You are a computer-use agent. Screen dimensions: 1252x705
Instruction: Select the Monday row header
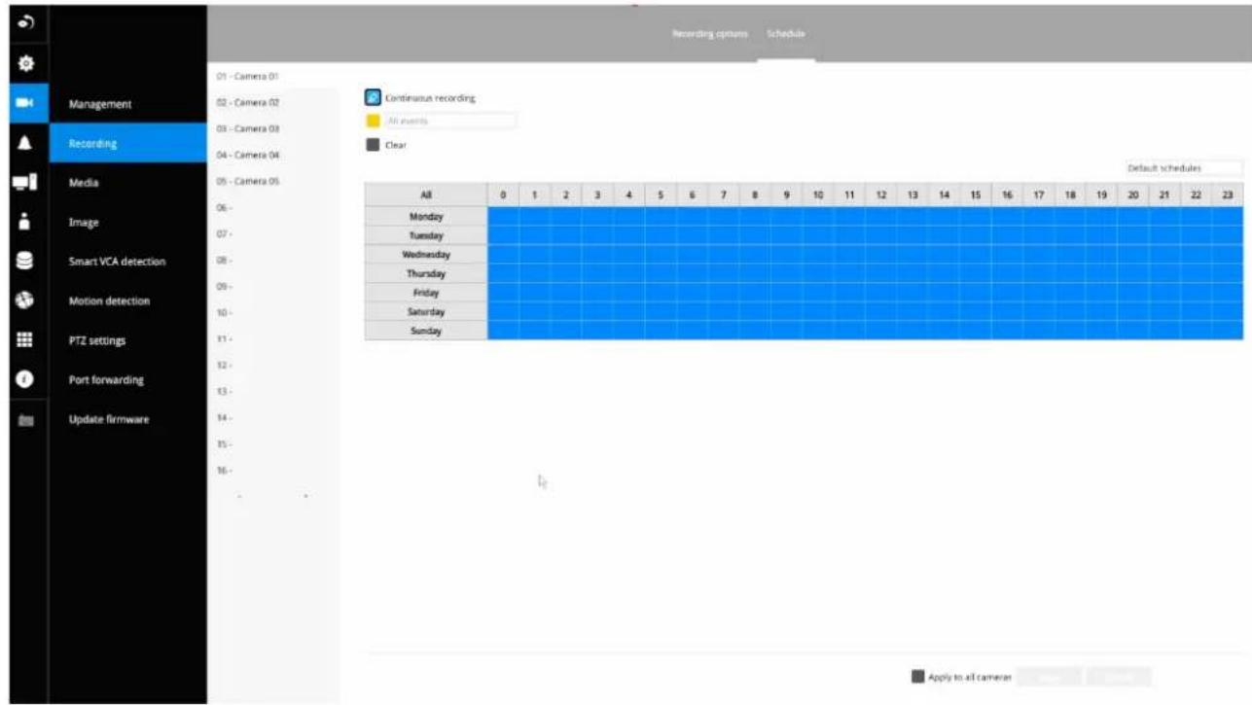tap(426, 217)
